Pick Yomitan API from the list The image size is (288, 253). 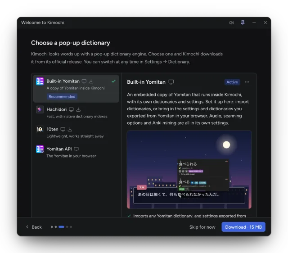click(76, 152)
